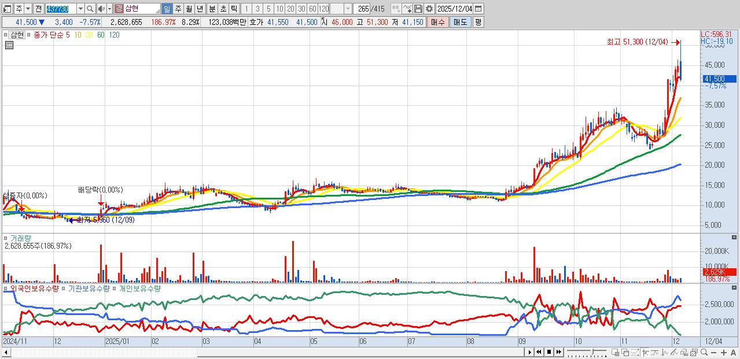Select the 주 (weekly) period button

(x=178, y=9)
